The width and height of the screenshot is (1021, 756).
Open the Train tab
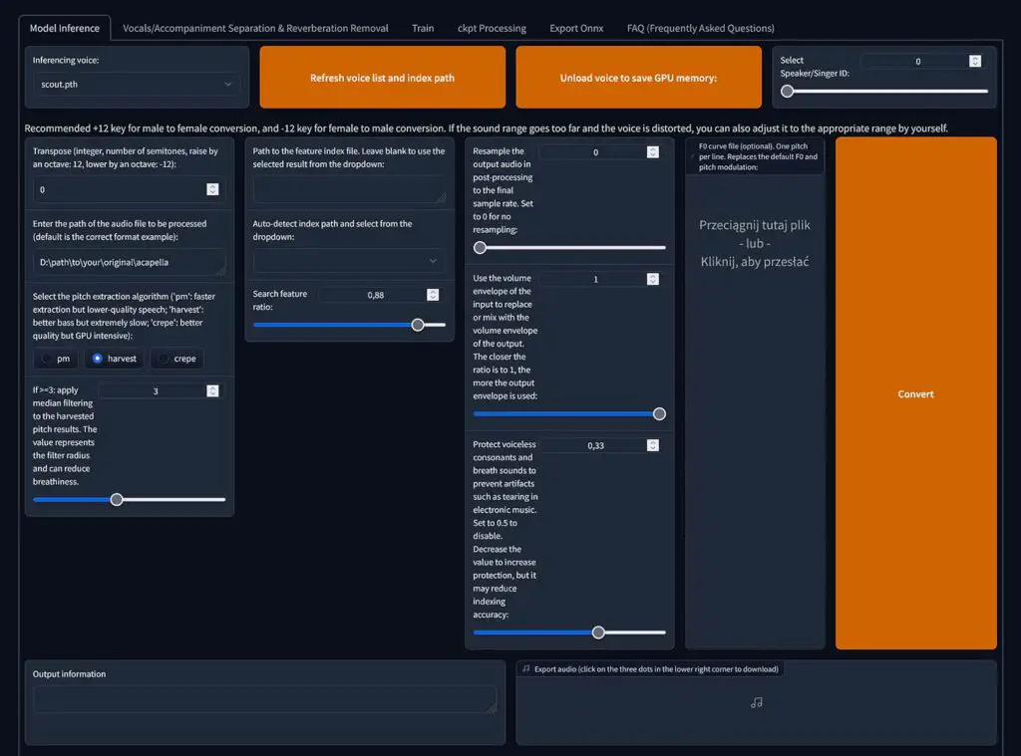(x=423, y=28)
